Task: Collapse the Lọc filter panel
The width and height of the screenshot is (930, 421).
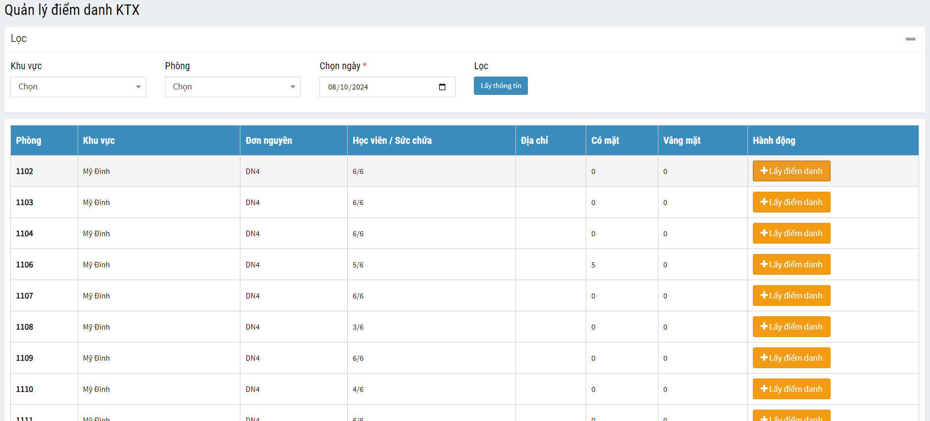Action: pyautogui.click(x=910, y=39)
